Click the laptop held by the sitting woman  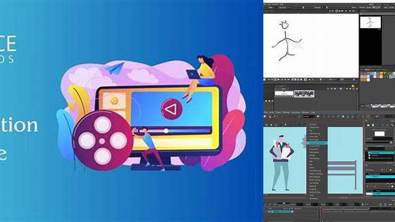tap(193, 75)
